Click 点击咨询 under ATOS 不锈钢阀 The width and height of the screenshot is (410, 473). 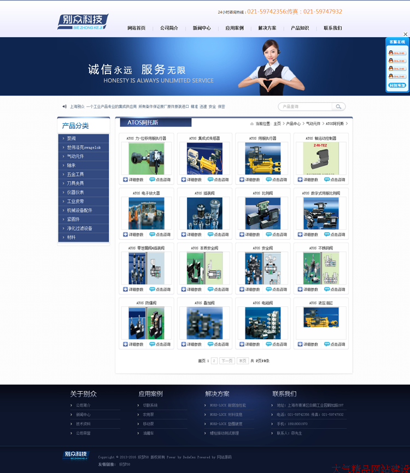click(335, 289)
